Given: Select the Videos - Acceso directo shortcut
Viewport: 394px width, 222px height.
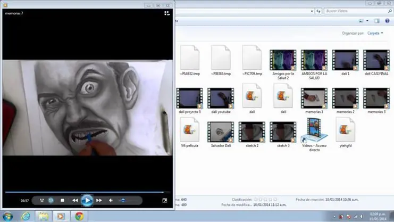Looking at the screenshot, I should tap(314, 135).
